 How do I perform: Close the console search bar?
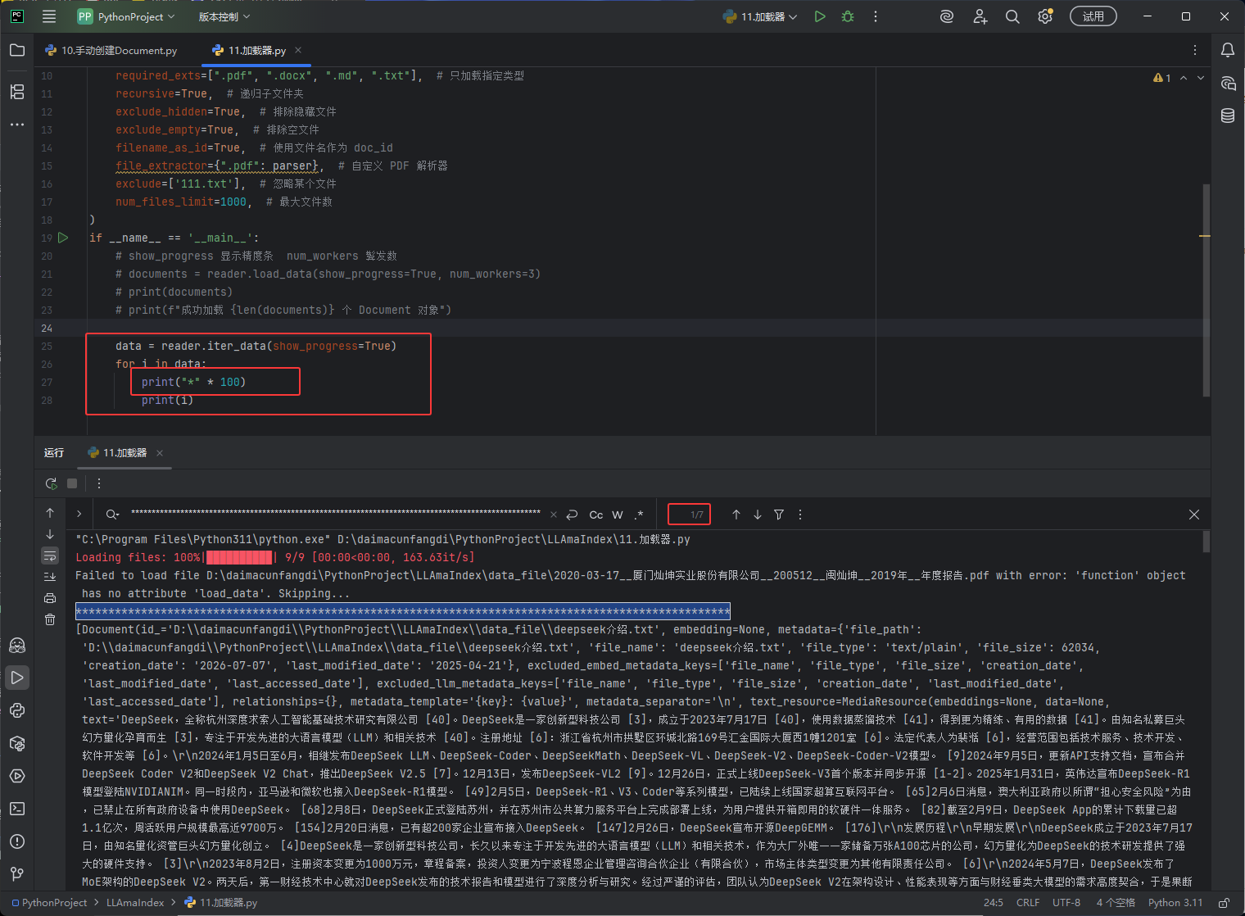tap(1194, 515)
